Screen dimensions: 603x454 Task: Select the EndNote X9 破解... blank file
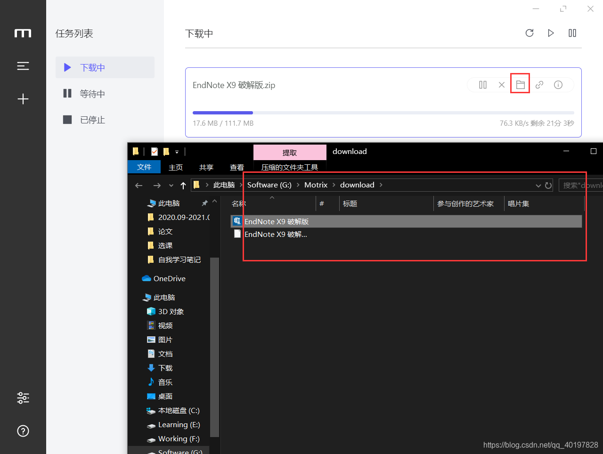click(276, 234)
